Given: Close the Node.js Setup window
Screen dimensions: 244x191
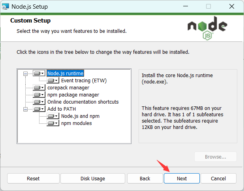Looking at the screenshot, I should point(232,6).
